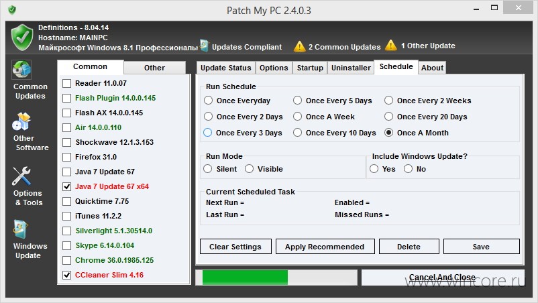The width and height of the screenshot is (538, 303).
Task: Click the Updates Compliant label
Action: pyautogui.click(x=247, y=47)
